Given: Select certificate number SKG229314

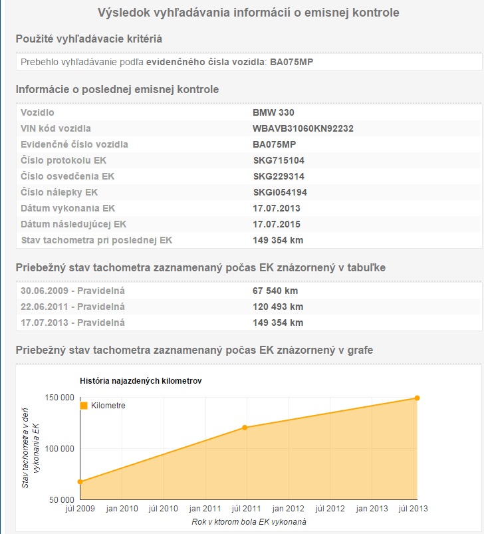Looking at the screenshot, I should pyautogui.click(x=279, y=176).
